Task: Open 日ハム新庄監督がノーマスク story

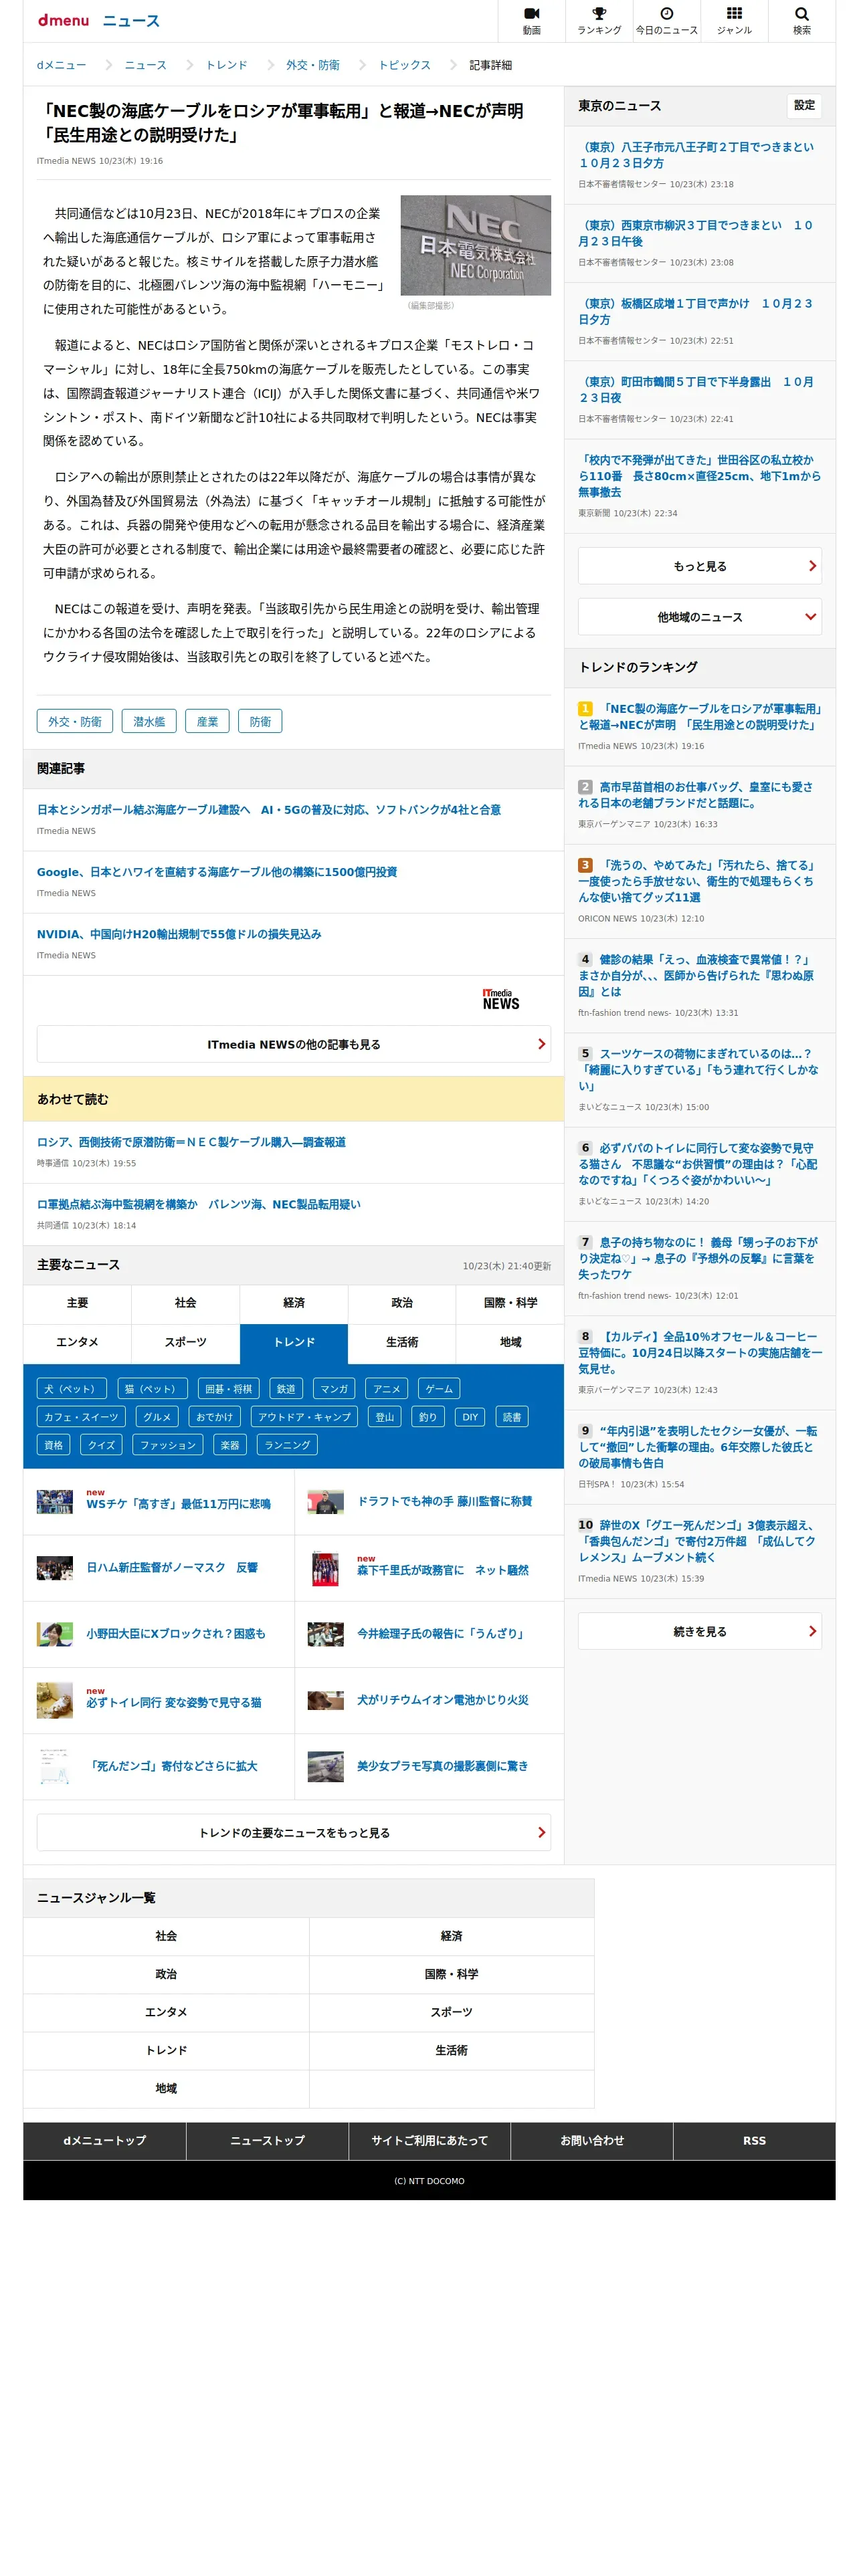Action: pos(172,1567)
